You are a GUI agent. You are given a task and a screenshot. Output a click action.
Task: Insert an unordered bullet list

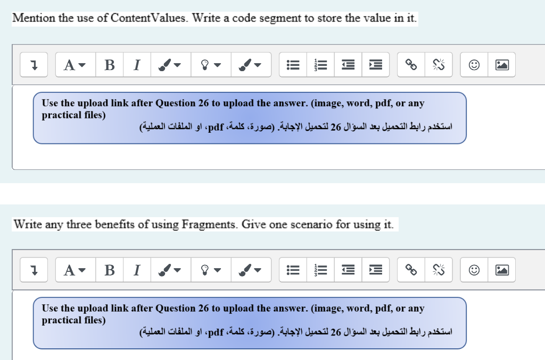[293, 64]
